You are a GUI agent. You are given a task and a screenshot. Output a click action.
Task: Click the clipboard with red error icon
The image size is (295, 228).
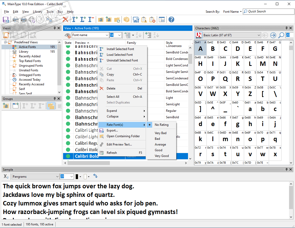pos(152,19)
